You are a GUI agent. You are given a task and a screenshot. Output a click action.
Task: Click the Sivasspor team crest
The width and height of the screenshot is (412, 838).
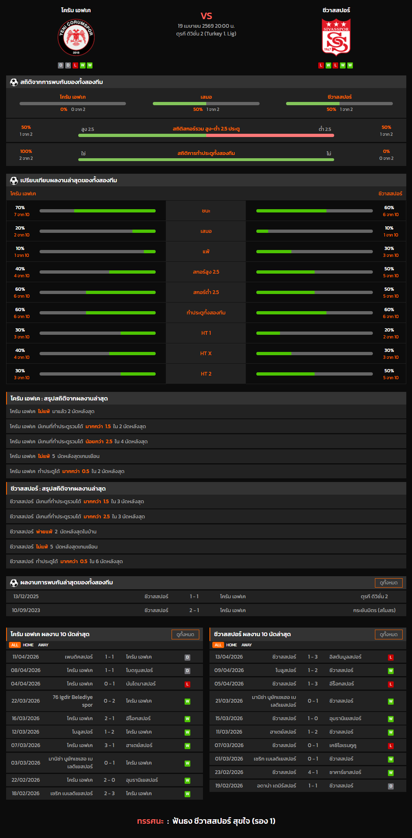pos(336,37)
